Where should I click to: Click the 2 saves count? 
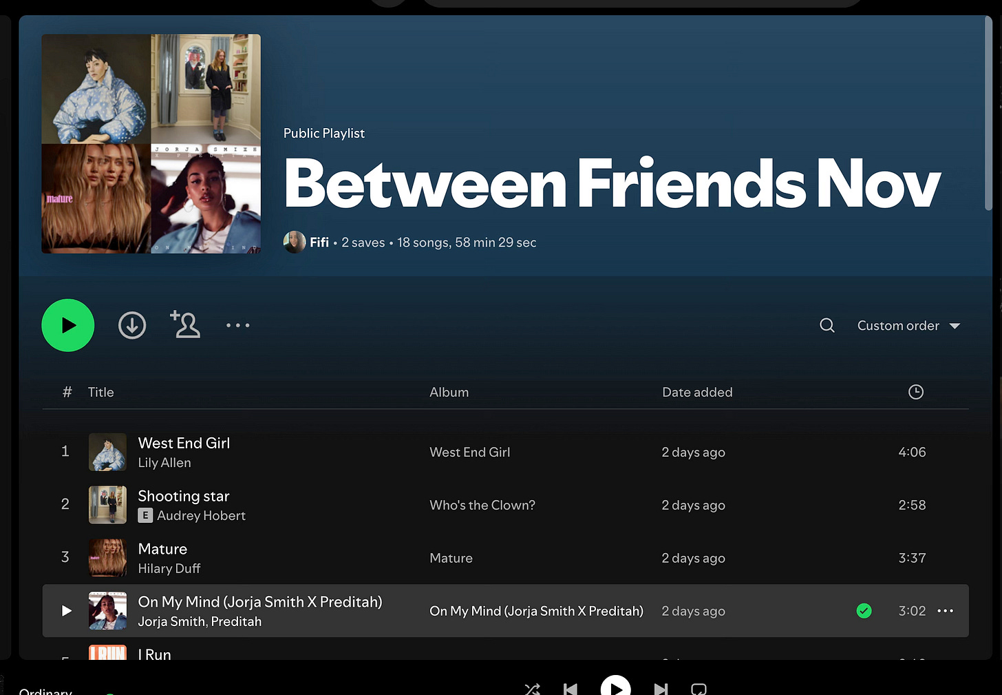[x=363, y=242]
